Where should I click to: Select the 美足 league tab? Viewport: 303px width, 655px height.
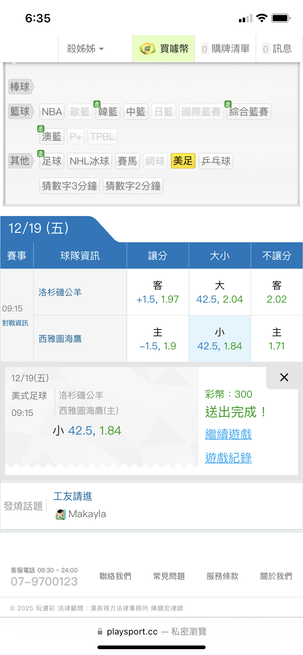pos(183,161)
